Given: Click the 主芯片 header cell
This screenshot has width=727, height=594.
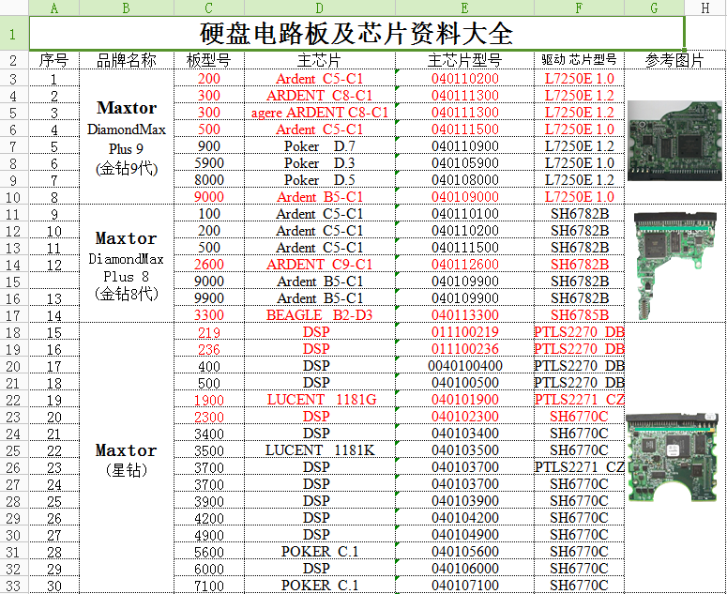Looking at the screenshot, I should tap(320, 60).
